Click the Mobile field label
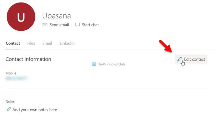 pos(11,73)
